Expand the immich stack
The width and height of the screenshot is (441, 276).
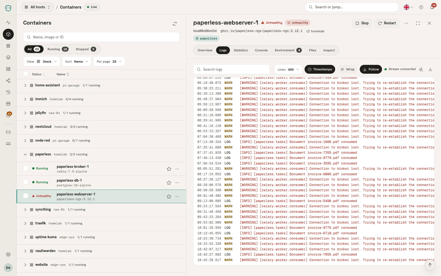click(x=25, y=99)
